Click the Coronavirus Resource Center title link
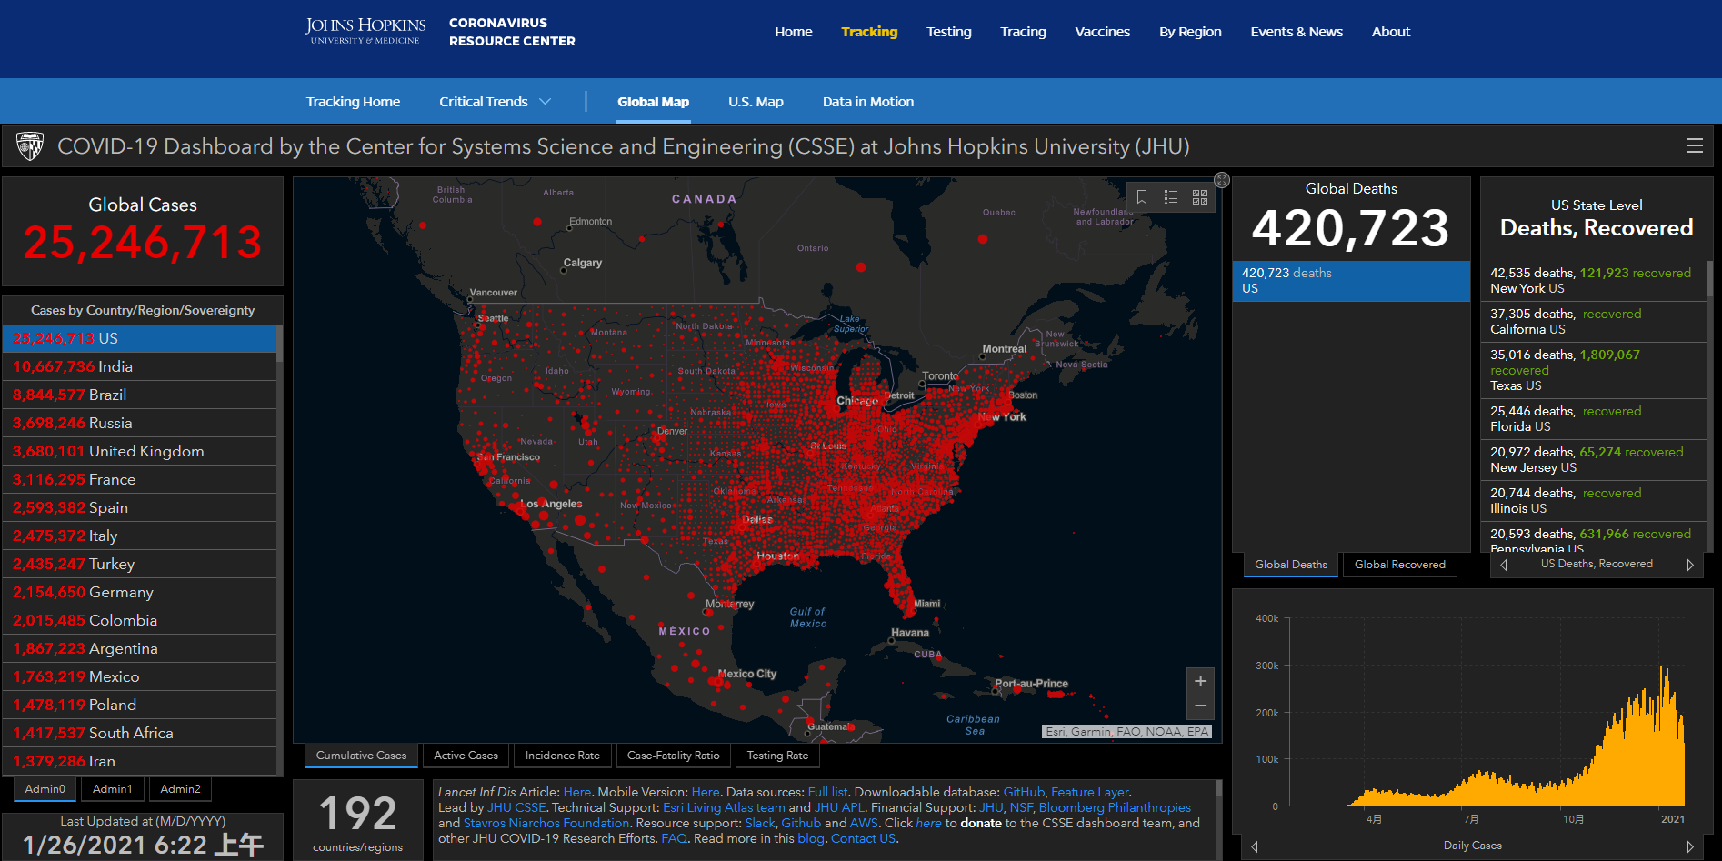This screenshot has height=861, width=1722. [x=512, y=32]
